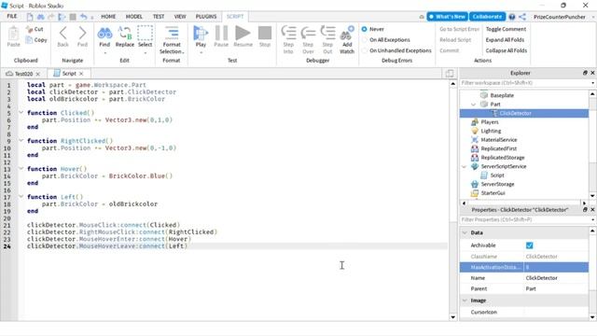Click the split view icon above the editor
Image resolution: width=597 pixels, height=336 pixels.
click(450, 74)
